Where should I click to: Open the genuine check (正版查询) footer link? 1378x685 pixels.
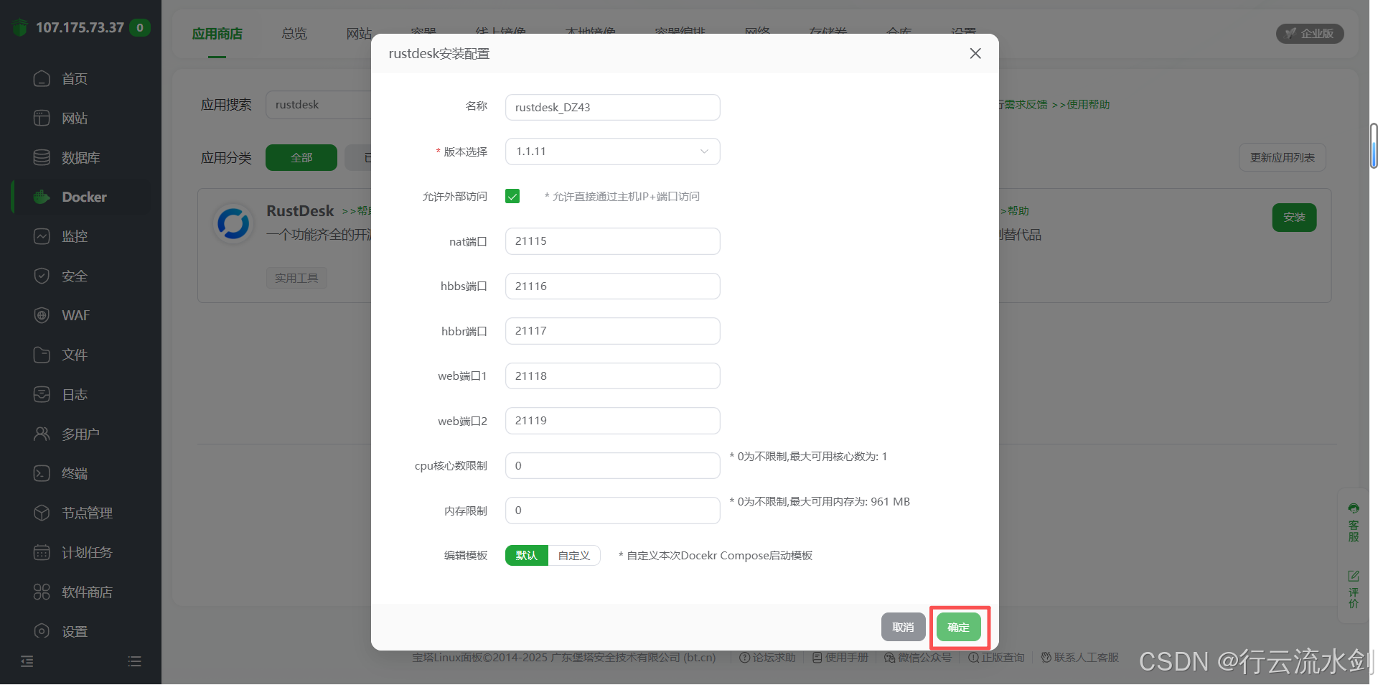(996, 658)
